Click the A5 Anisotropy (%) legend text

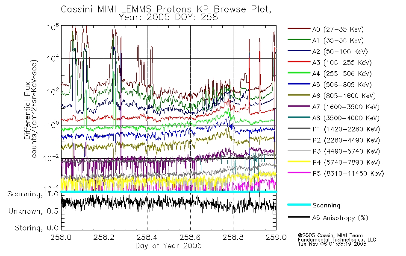pos(340,218)
